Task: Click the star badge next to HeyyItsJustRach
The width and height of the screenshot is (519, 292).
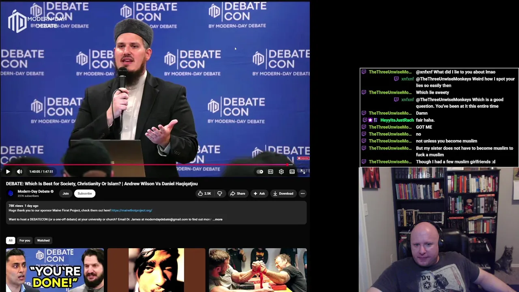Action: pos(370,120)
